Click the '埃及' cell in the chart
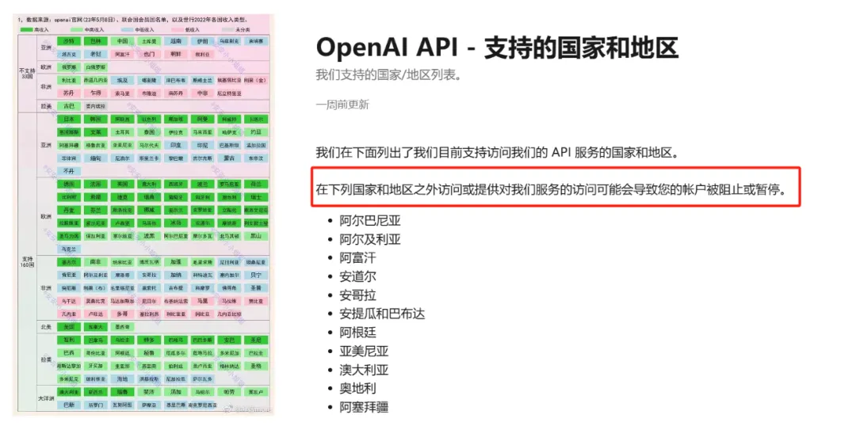 click(x=122, y=80)
